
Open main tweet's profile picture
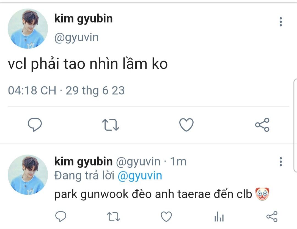point(28,28)
